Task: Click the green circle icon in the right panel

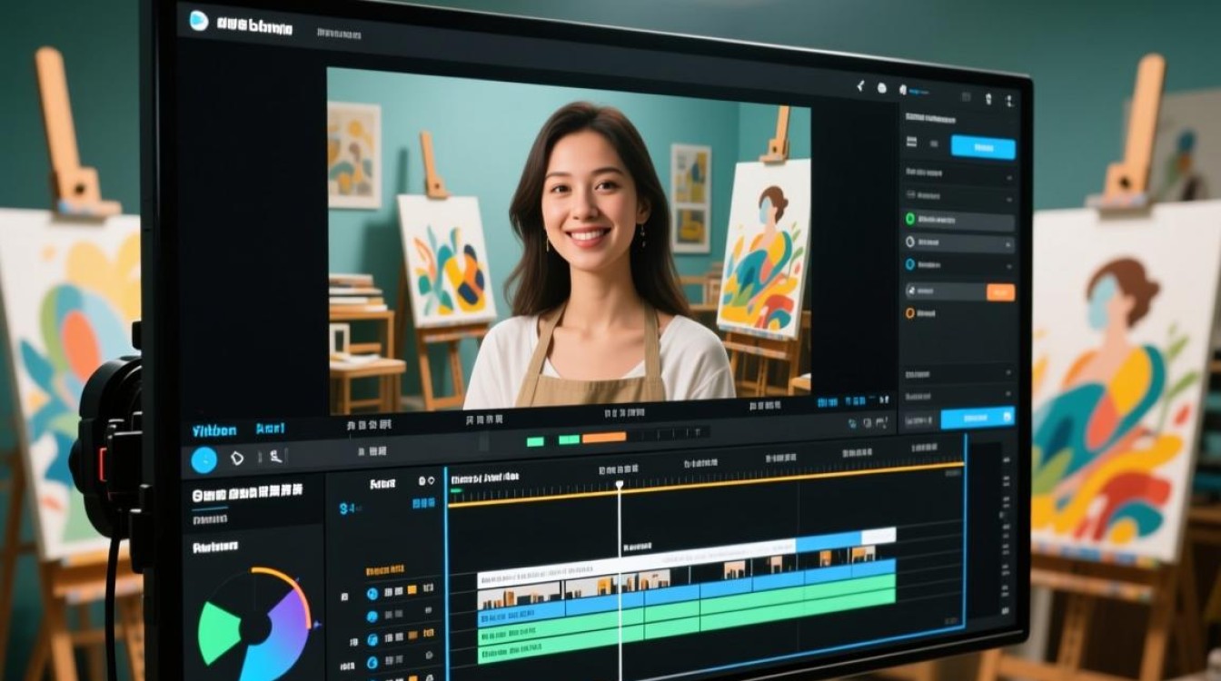Action: pos(909,219)
